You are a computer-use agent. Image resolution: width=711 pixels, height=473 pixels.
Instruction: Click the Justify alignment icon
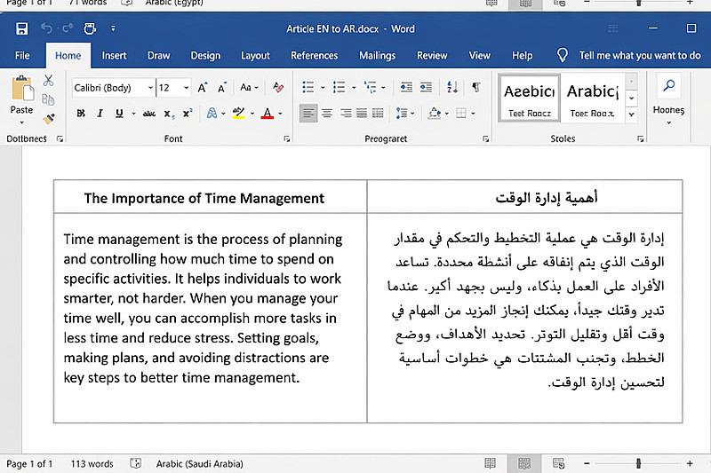tap(362, 114)
